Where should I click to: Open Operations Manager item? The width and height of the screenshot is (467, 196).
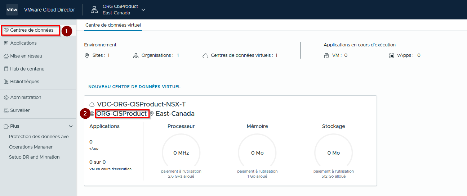pos(31,147)
